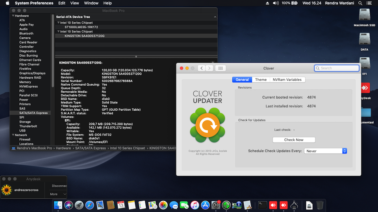The width and height of the screenshot is (378, 212).
Task: Go back in Clover preferences pane
Action: point(202,68)
